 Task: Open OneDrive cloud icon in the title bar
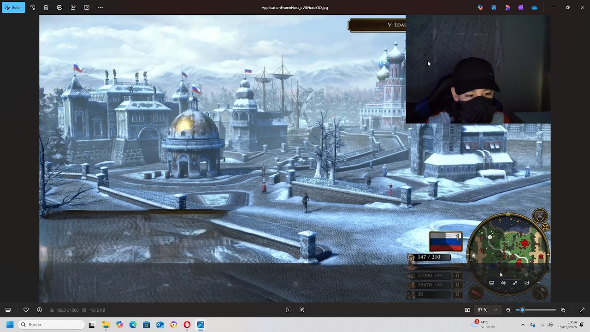[x=534, y=7]
